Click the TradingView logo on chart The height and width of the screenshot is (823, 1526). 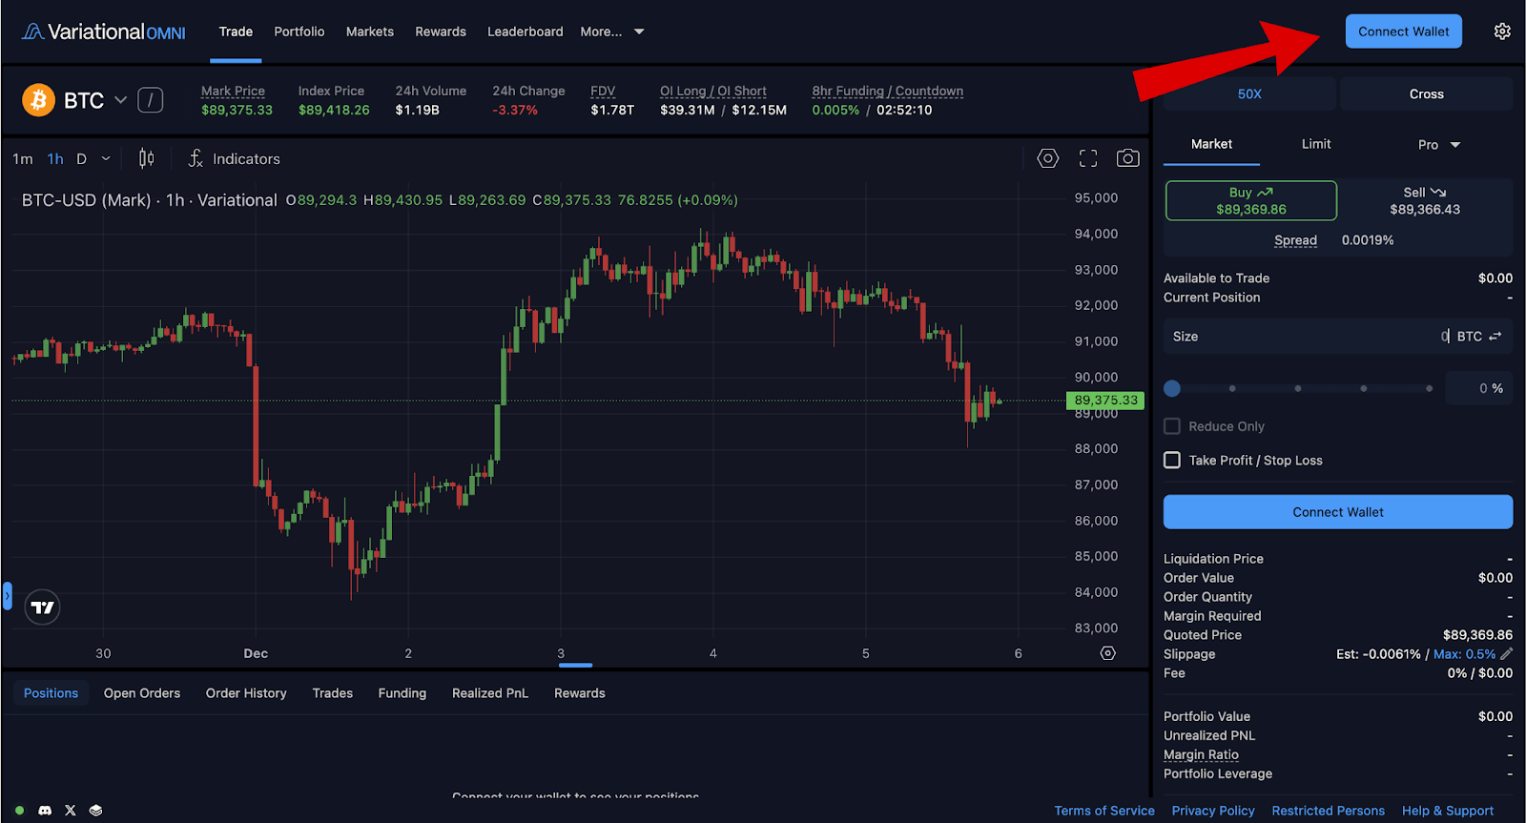(43, 607)
